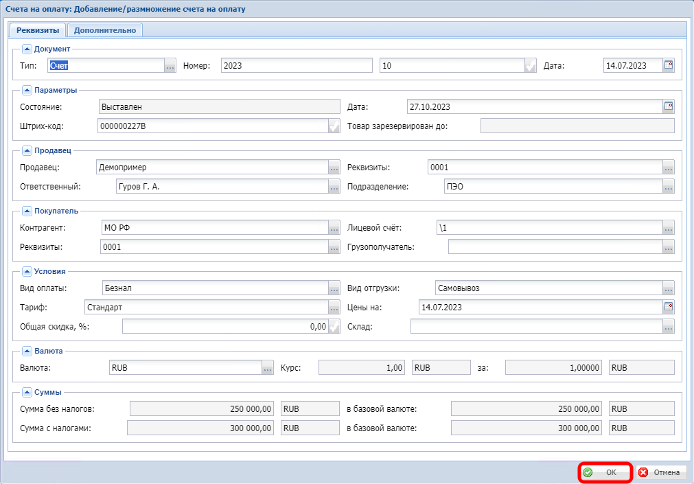Click ellipsis button next to Тип field
The width and height of the screenshot is (694, 484).
click(170, 66)
